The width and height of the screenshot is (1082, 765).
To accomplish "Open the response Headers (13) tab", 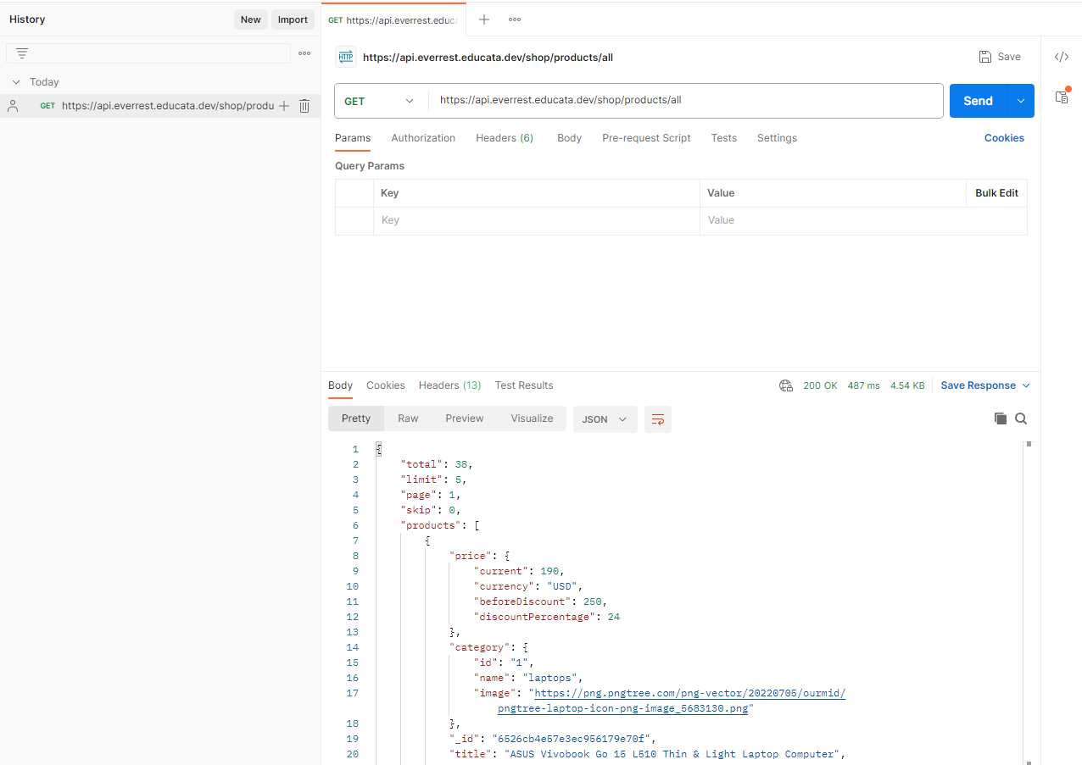I will point(449,385).
